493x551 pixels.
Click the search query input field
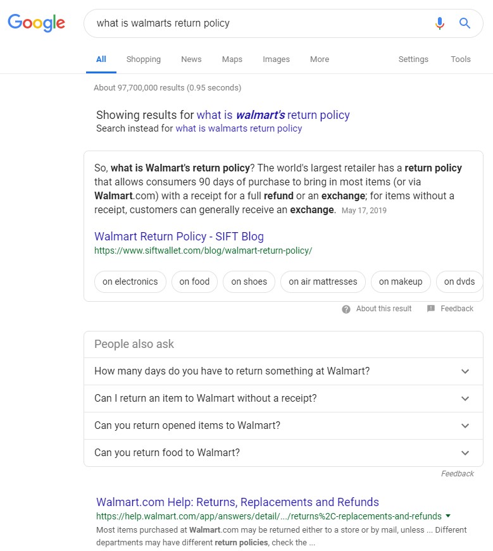tap(253, 23)
